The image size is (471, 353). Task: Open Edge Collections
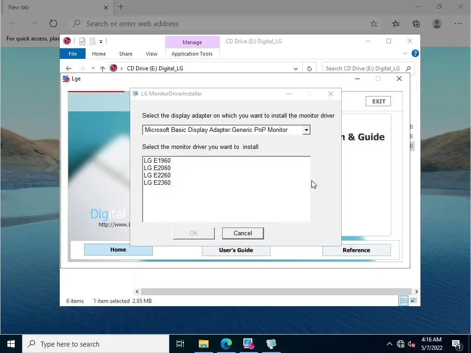(x=416, y=24)
